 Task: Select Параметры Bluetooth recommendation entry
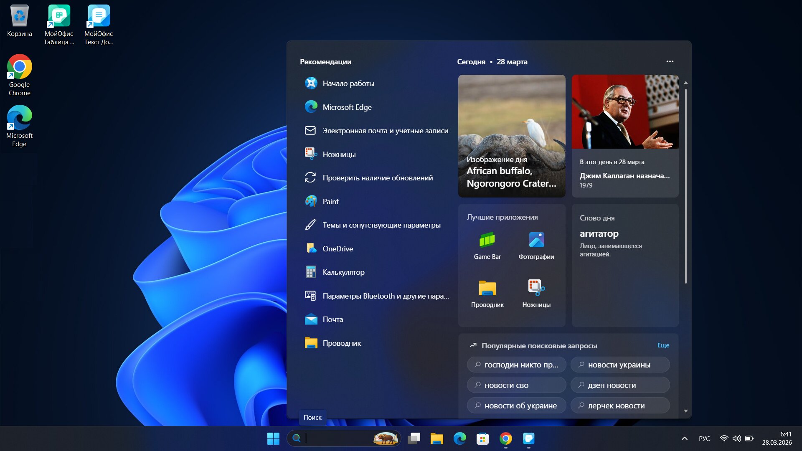pyautogui.click(x=385, y=296)
